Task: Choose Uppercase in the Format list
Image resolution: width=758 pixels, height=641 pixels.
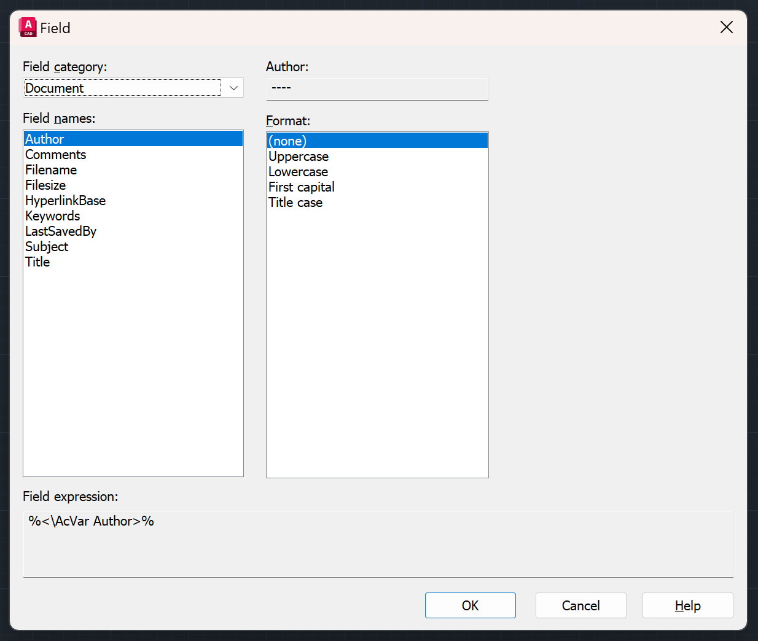Action: click(x=299, y=156)
